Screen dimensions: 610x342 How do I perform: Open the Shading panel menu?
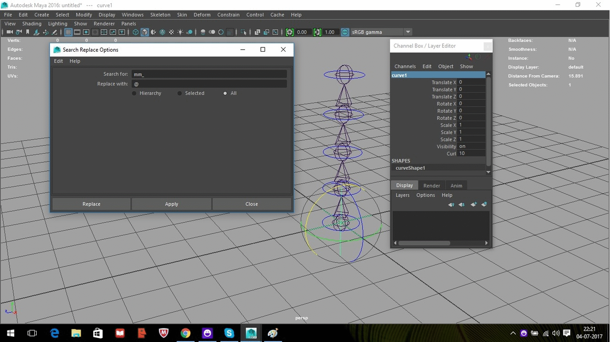(32, 24)
